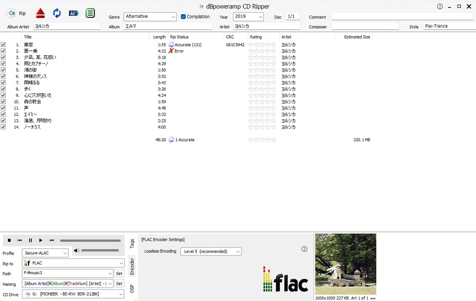
Task: Open Lossless Encoding level dropdown
Action: pyautogui.click(x=211, y=251)
